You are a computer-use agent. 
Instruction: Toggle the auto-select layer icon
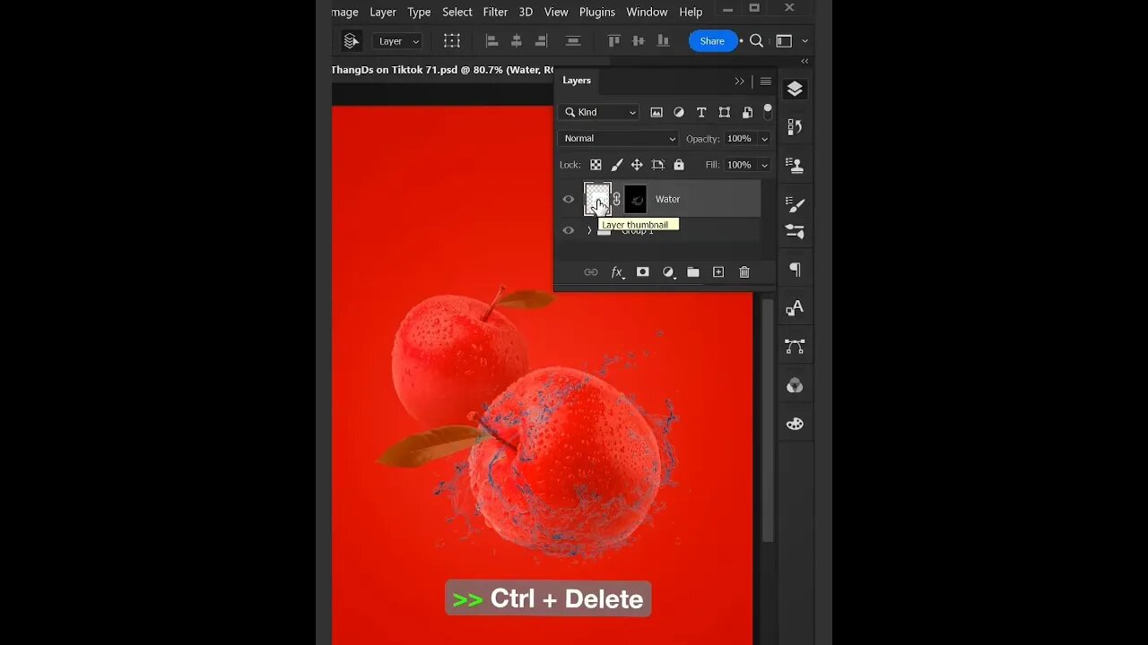[x=351, y=40]
